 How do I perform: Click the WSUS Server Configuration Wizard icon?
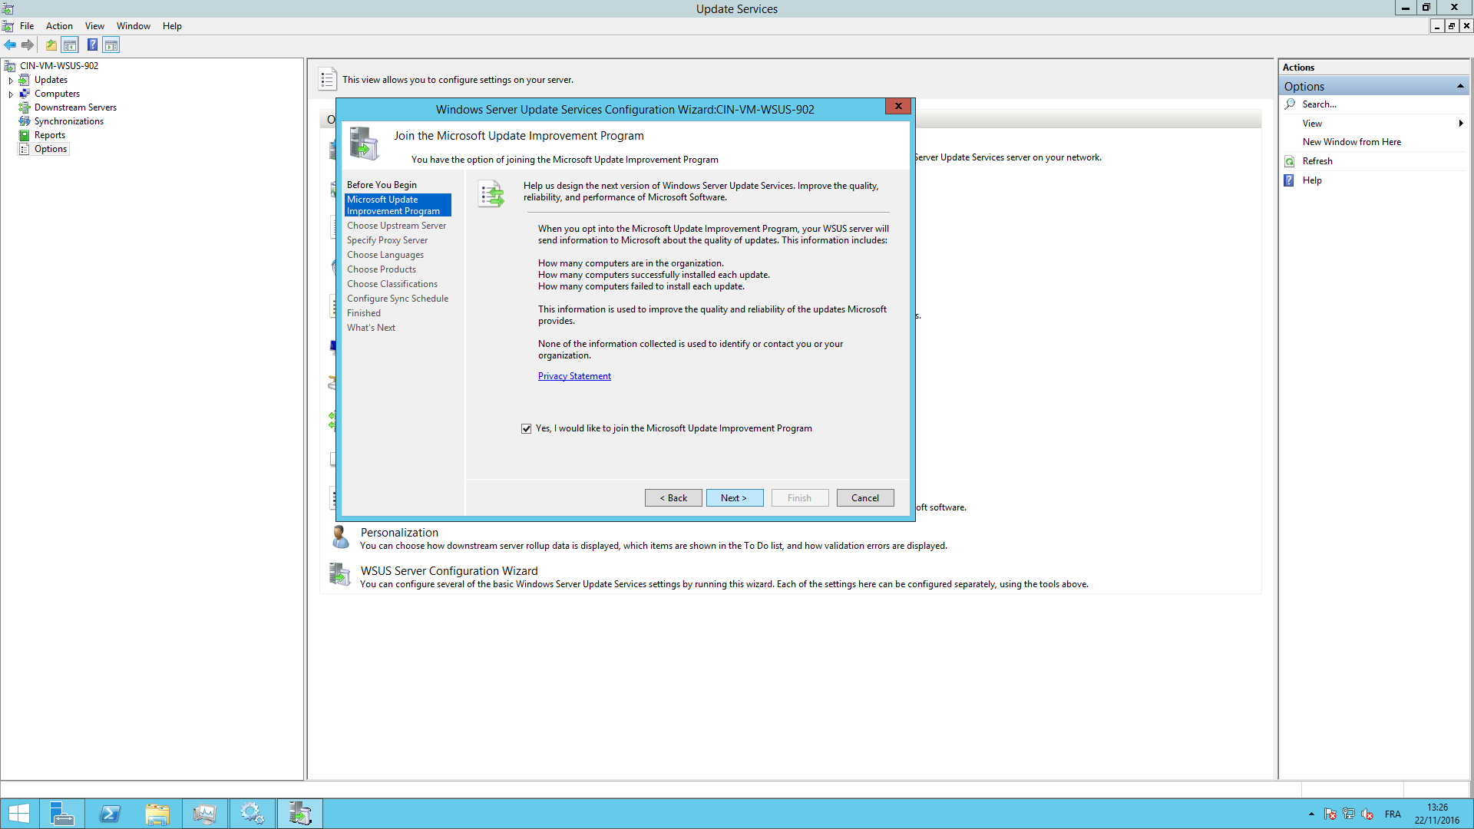(x=340, y=574)
